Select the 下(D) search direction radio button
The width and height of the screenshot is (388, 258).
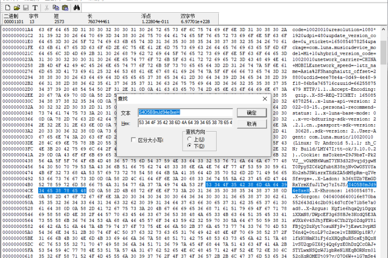coord(189,146)
